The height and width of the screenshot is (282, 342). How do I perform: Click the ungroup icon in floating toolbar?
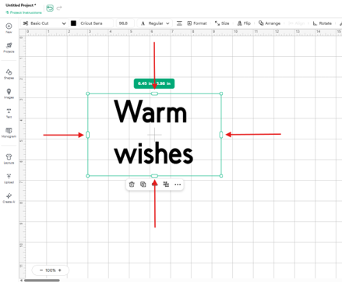click(x=166, y=185)
